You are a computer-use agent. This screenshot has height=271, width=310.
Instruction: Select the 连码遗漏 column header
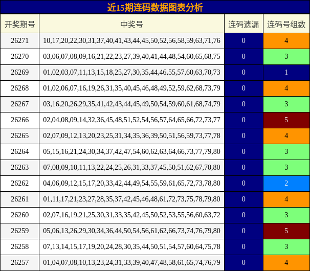[x=243, y=25]
